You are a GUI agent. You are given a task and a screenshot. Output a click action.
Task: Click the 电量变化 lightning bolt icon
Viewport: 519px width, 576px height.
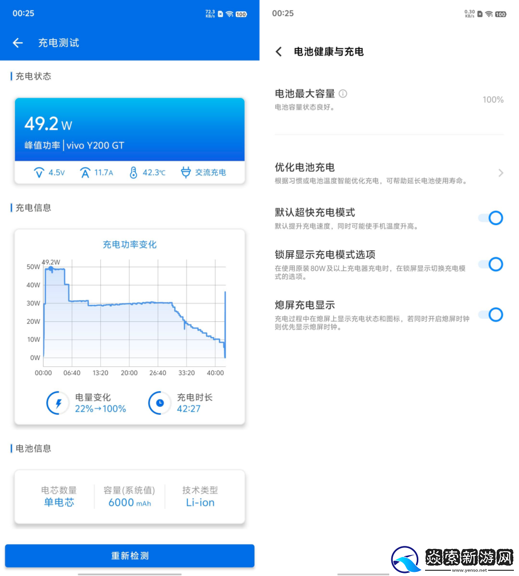(x=58, y=403)
